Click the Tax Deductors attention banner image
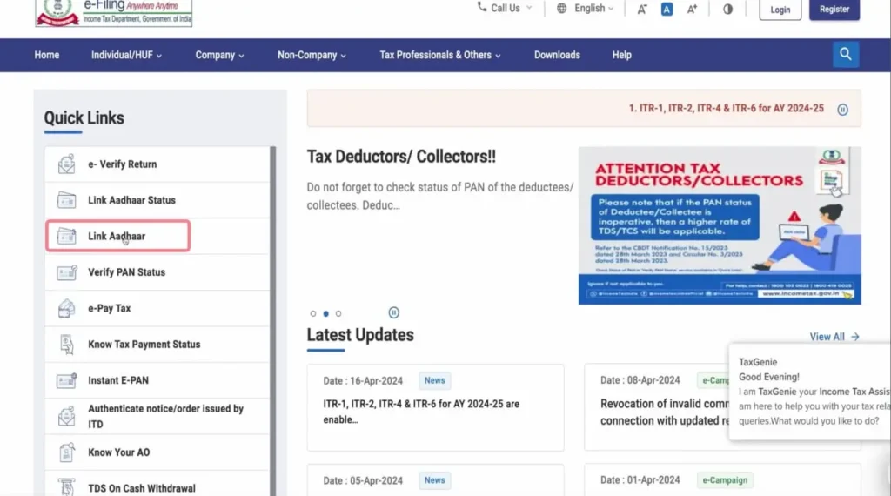The height and width of the screenshot is (496, 891). (x=720, y=225)
